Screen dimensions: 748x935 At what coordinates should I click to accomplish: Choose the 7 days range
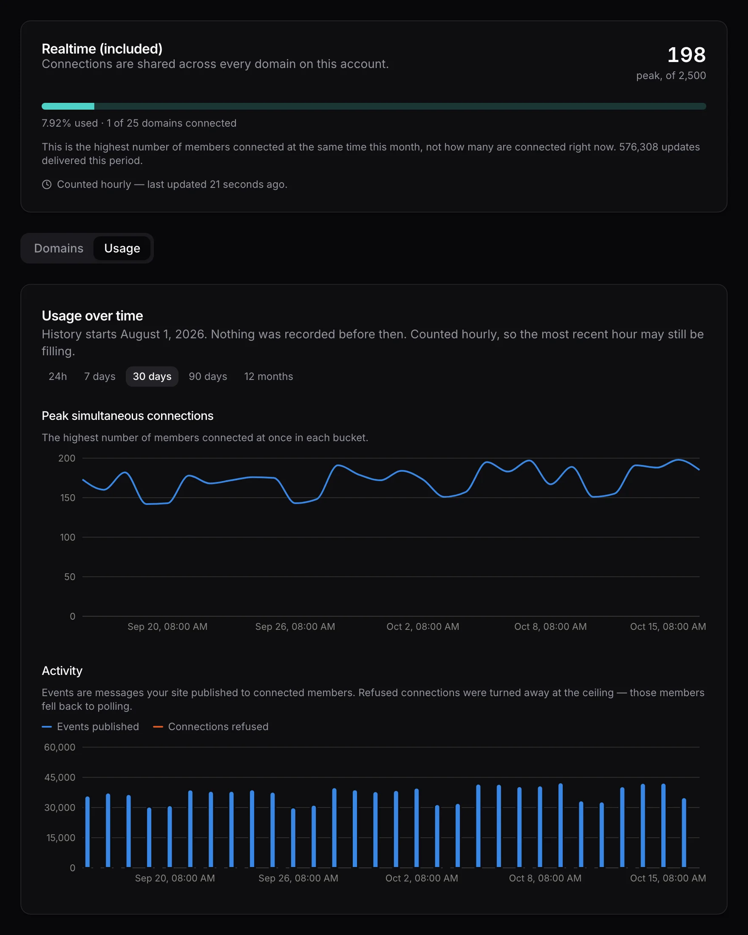point(100,377)
